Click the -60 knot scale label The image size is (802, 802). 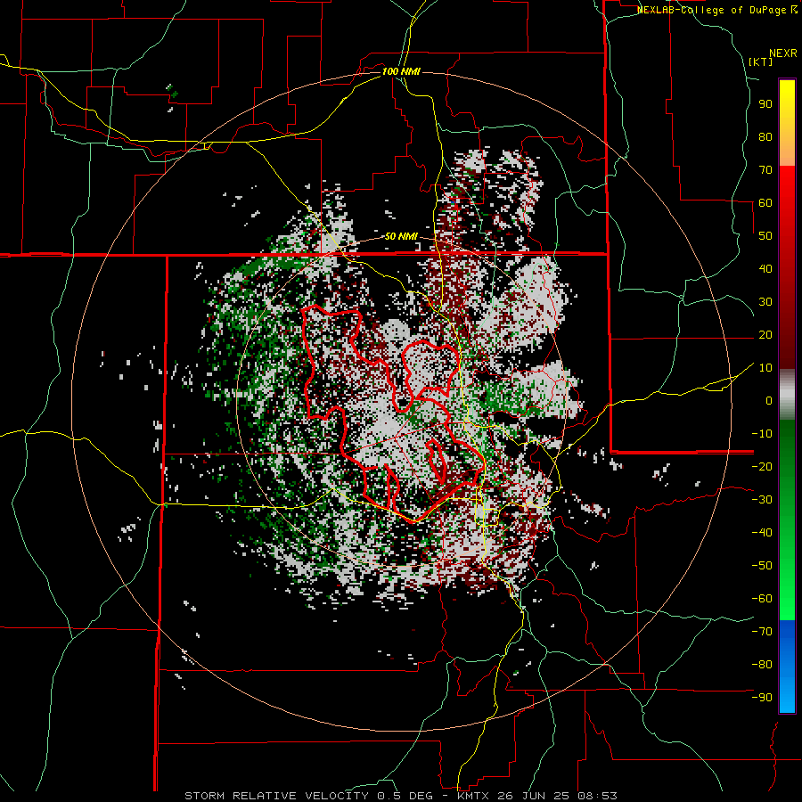point(762,599)
